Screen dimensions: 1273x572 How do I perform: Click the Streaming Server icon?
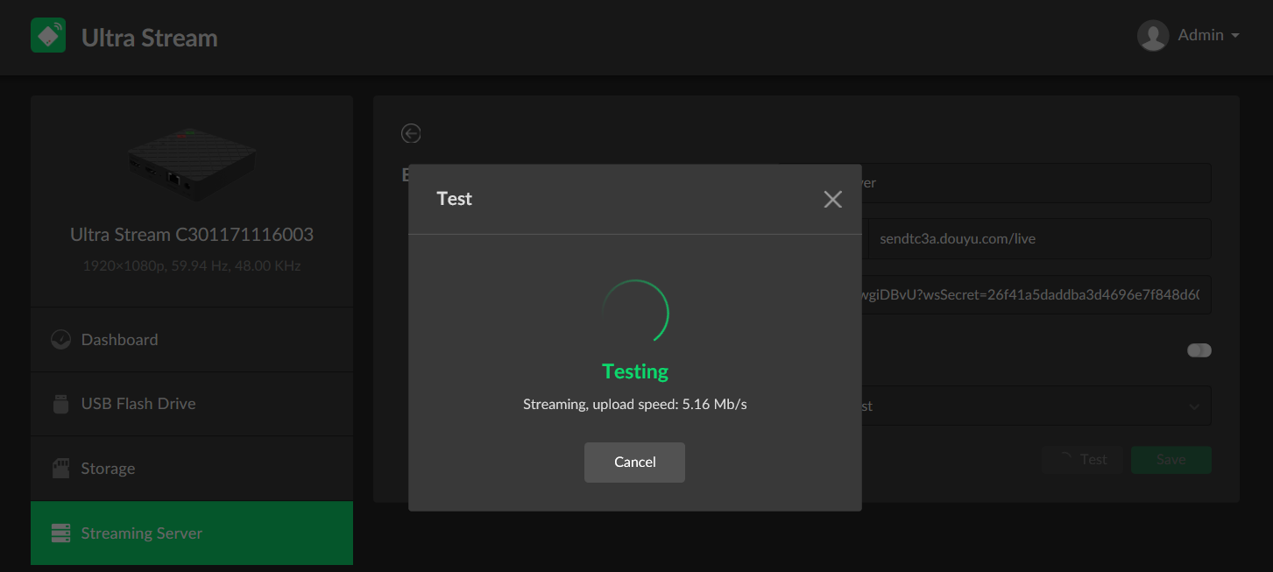click(60, 533)
